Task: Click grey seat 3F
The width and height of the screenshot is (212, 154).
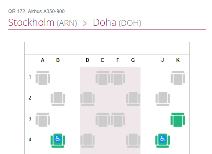Action: click(118, 120)
